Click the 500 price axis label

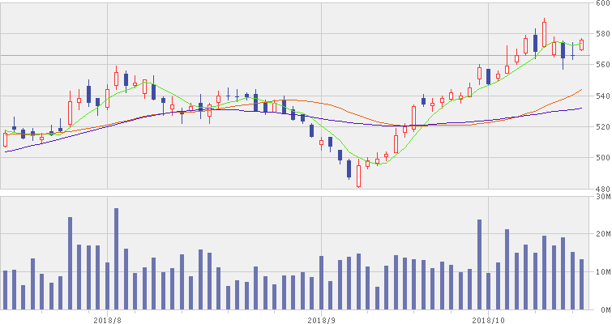tap(601, 157)
